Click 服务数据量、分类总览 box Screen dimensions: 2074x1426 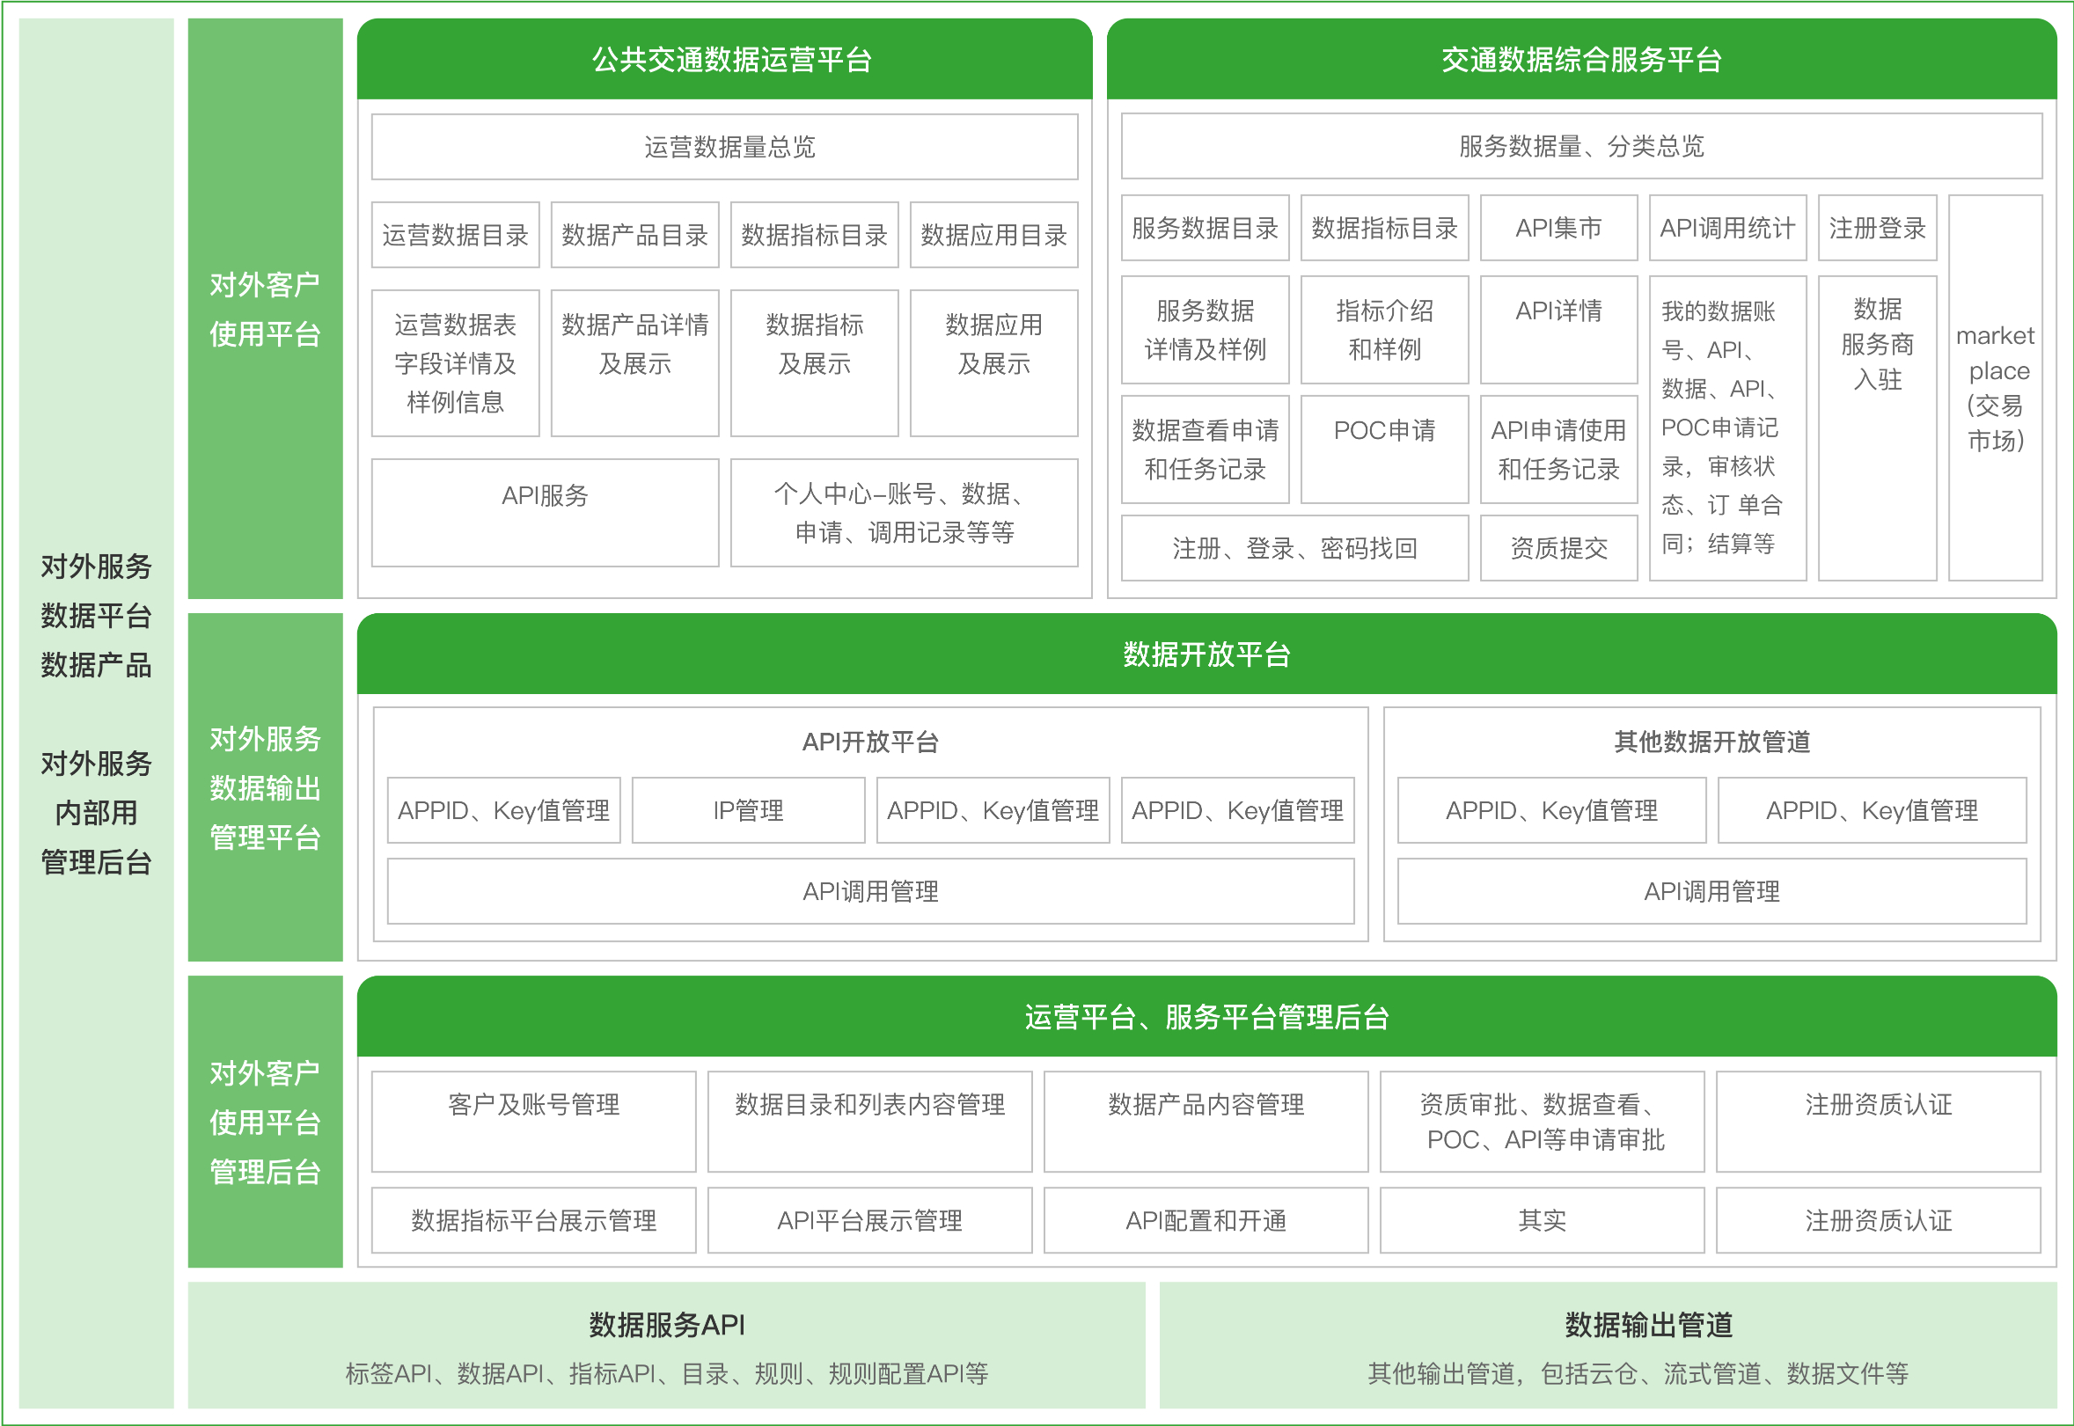tap(1581, 146)
